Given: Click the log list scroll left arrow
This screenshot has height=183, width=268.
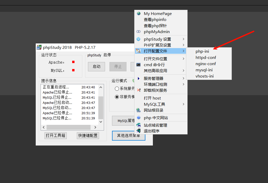Looking at the screenshot, I should point(44,127).
